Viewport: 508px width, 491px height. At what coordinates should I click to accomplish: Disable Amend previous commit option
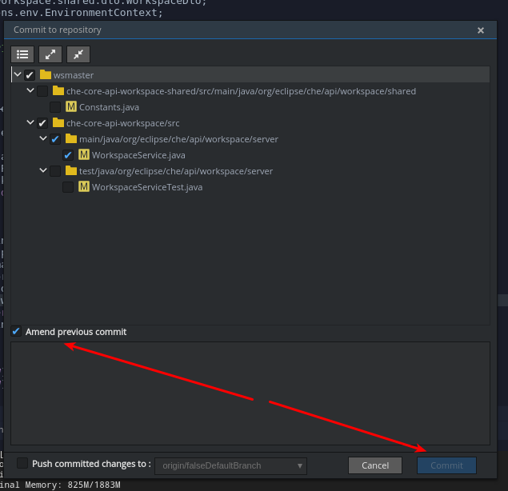[x=16, y=332]
